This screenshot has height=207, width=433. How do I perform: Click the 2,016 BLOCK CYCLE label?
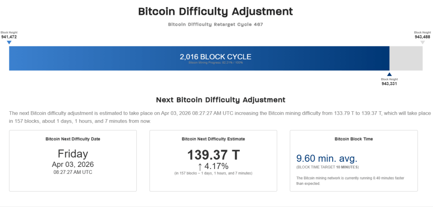click(215, 56)
